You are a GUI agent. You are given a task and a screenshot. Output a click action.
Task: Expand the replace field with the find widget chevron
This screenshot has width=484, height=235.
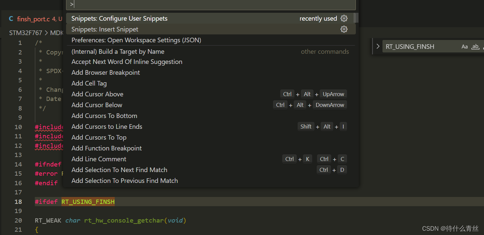[378, 47]
